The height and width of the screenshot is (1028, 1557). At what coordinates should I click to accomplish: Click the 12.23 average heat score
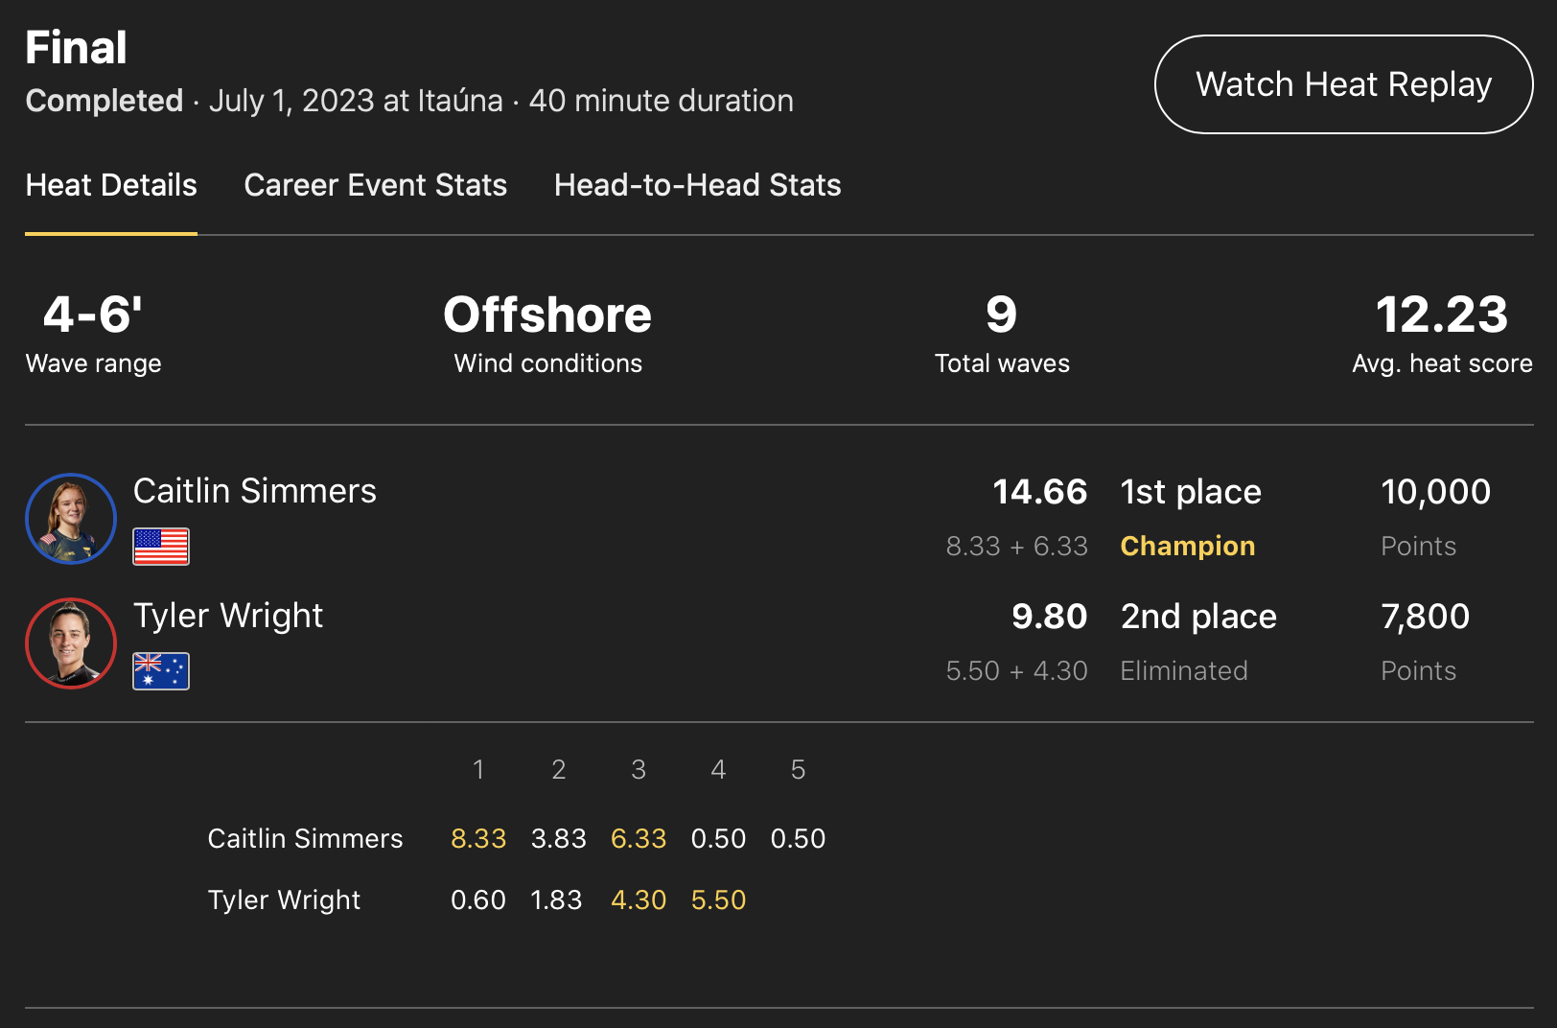coord(1441,315)
